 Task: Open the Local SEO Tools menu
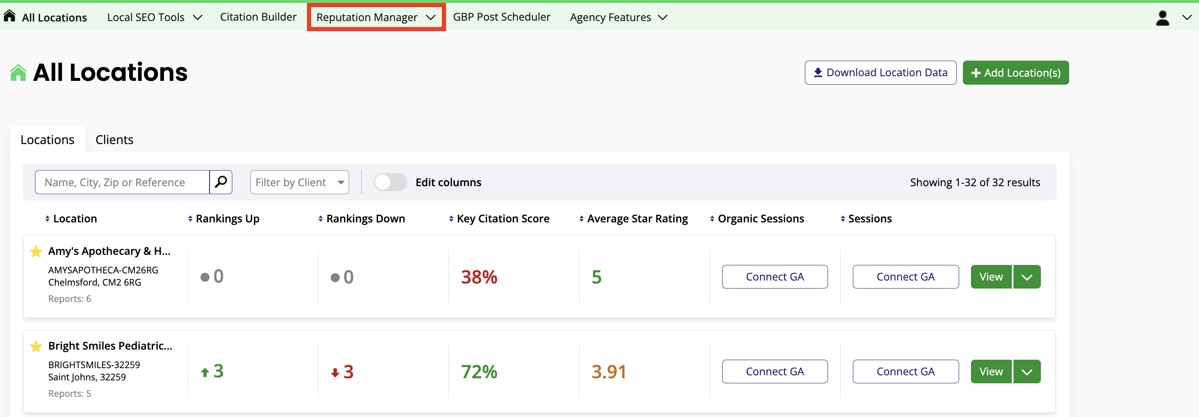tap(155, 17)
